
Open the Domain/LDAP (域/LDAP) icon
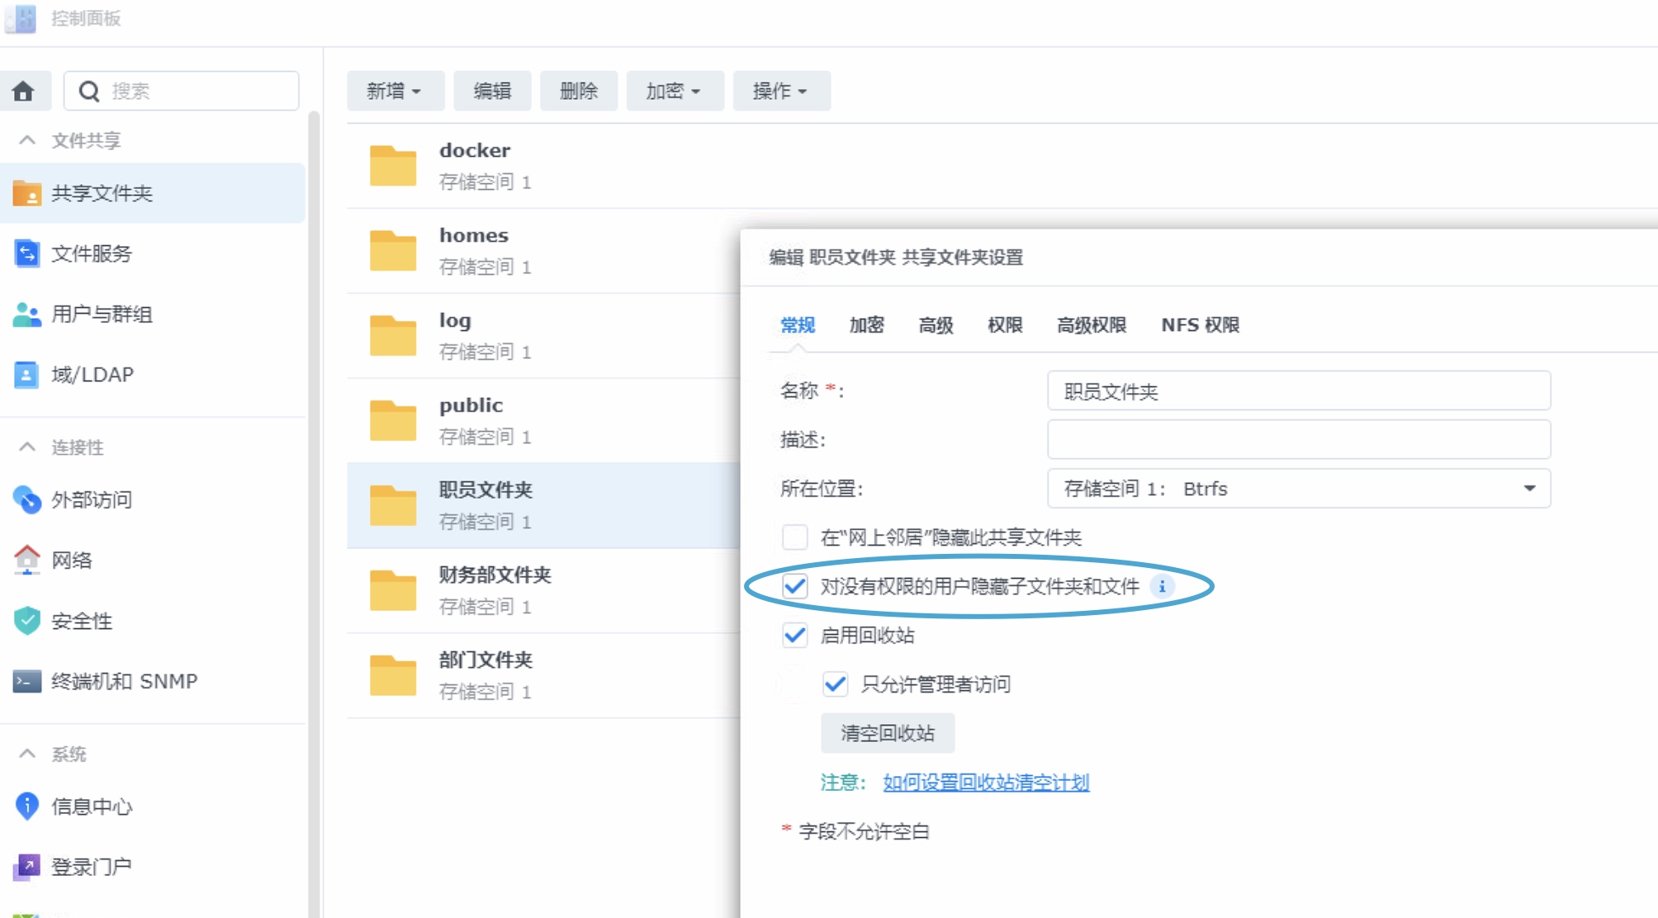click(26, 375)
